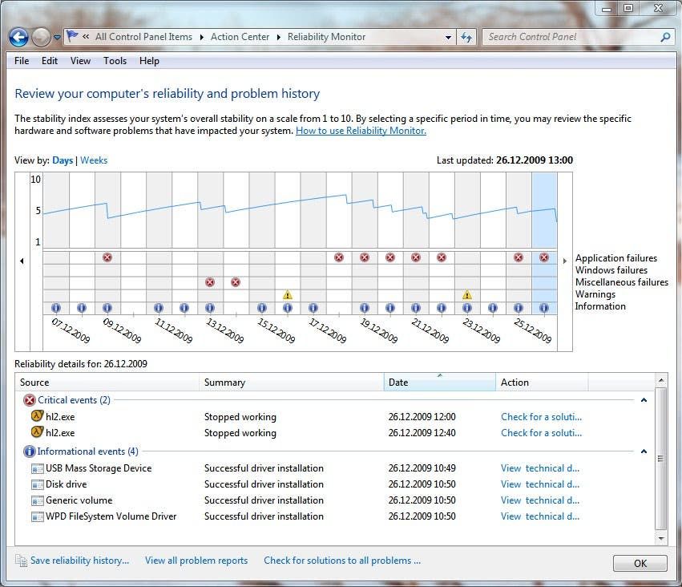The width and height of the screenshot is (682, 587).
Task: Open the File menu
Action: tap(22, 61)
